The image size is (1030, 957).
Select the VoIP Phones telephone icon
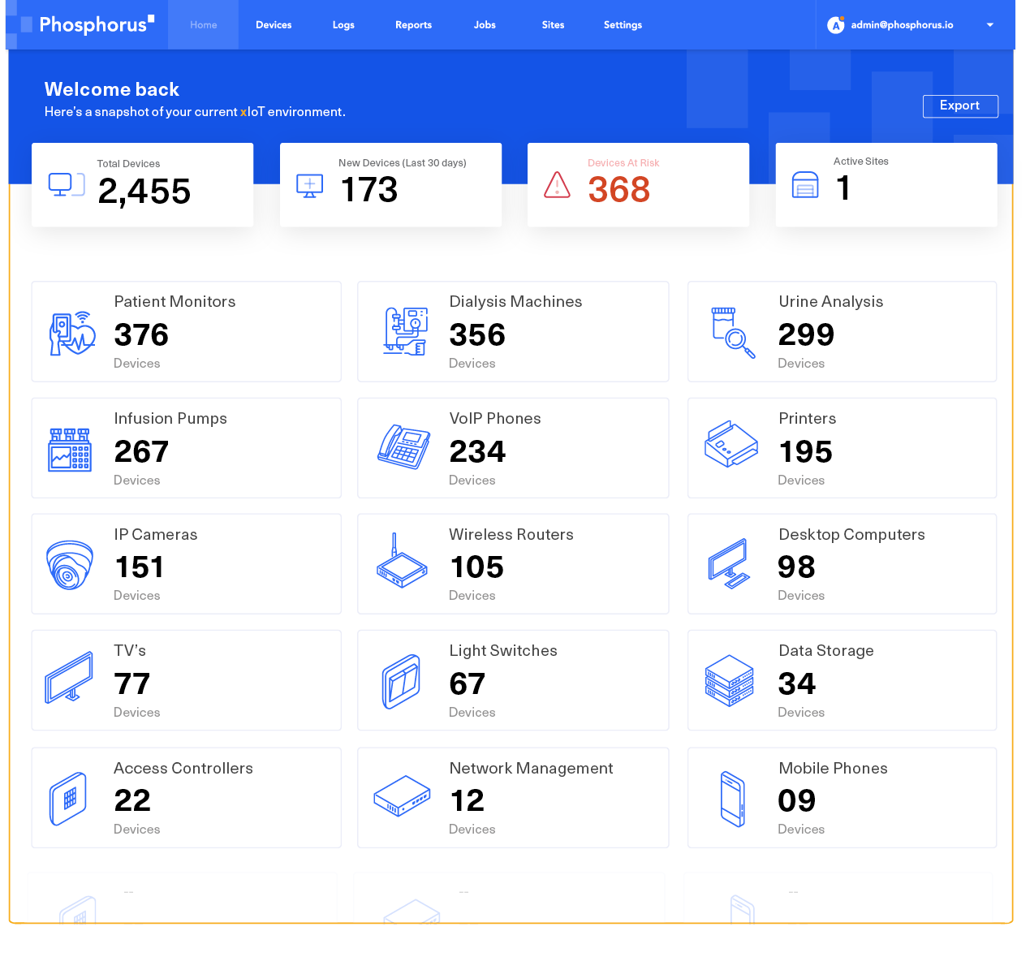pos(403,447)
